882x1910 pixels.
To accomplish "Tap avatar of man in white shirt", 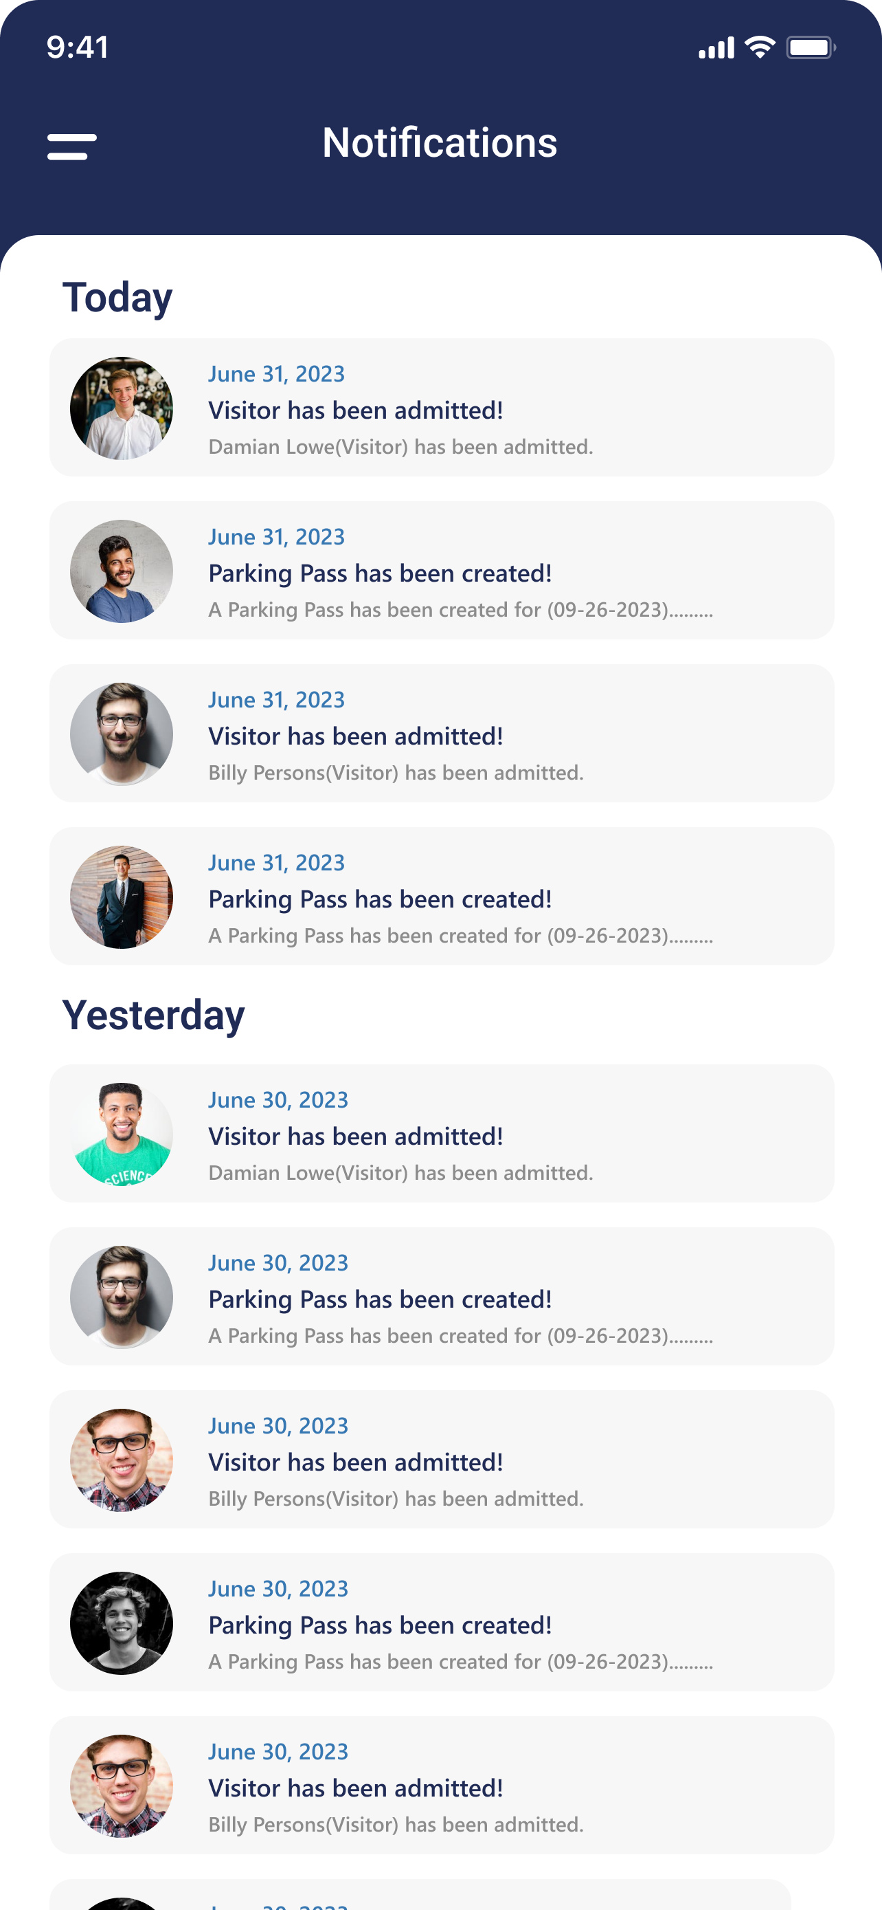I will coord(122,408).
